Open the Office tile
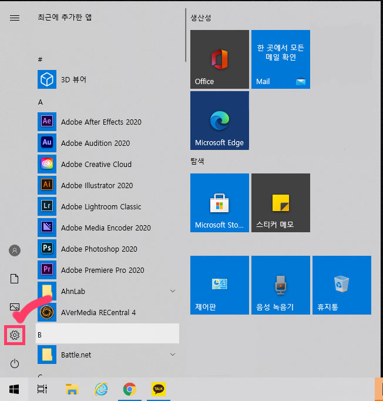 click(220, 59)
